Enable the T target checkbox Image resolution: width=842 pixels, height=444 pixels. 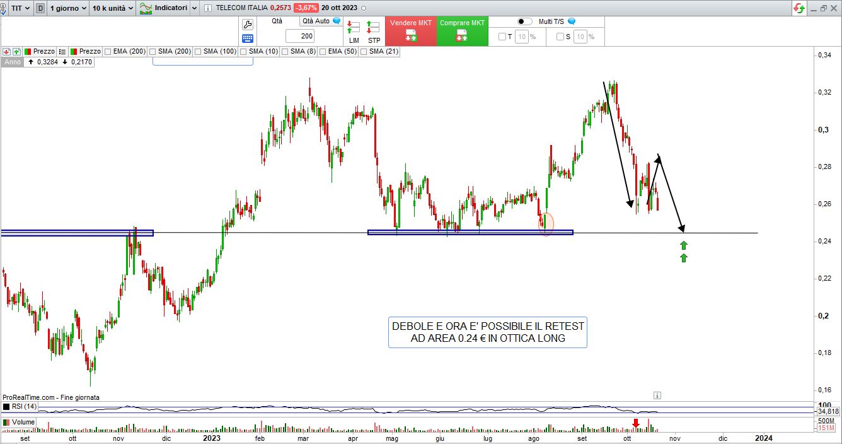pyautogui.click(x=502, y=37)
